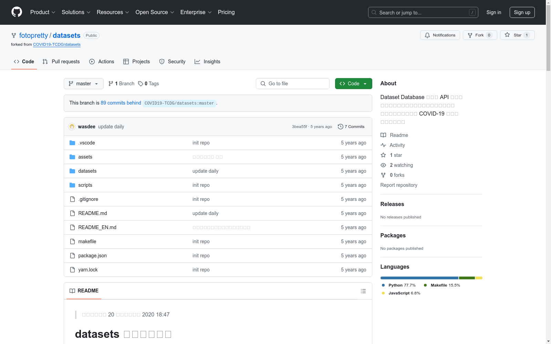Open the Notifications button
The width and height of the screenshot is (551, 344).
pos(440,35)
